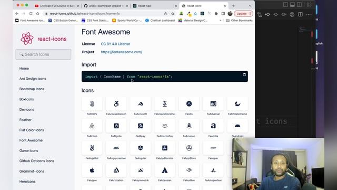The height and width of the screenshot is (190, 337).
Task: Open Devicons in the sidebar
Action: click(x=27, y=109)
